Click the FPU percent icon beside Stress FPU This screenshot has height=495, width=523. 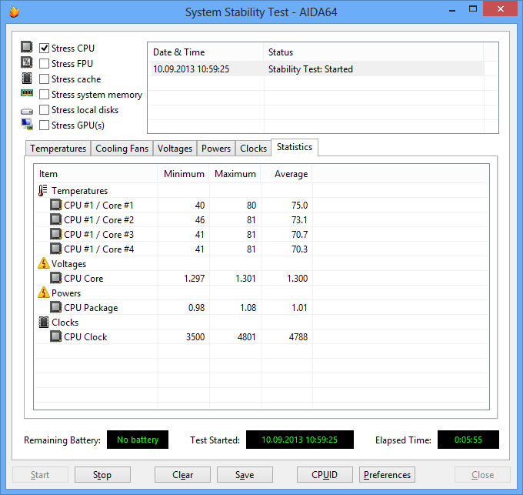coord(27,62)
